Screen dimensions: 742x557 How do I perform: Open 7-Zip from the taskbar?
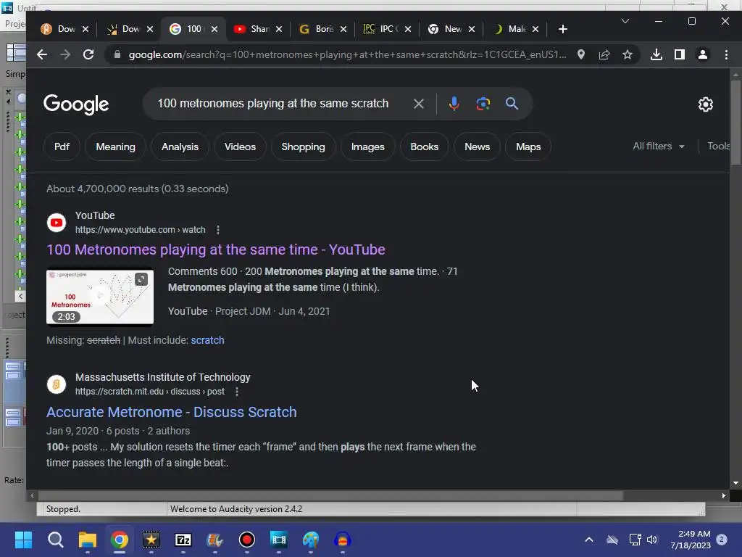tap(183, 540)
